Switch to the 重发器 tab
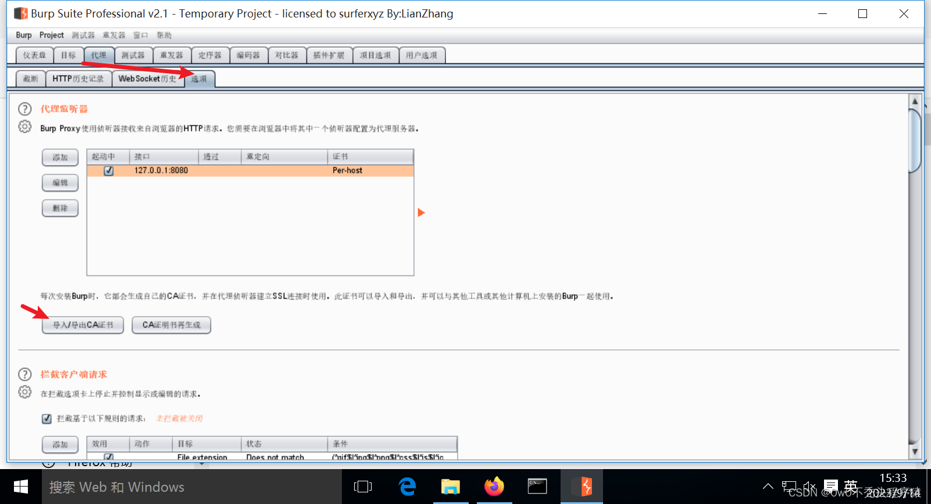 point(172,55)
